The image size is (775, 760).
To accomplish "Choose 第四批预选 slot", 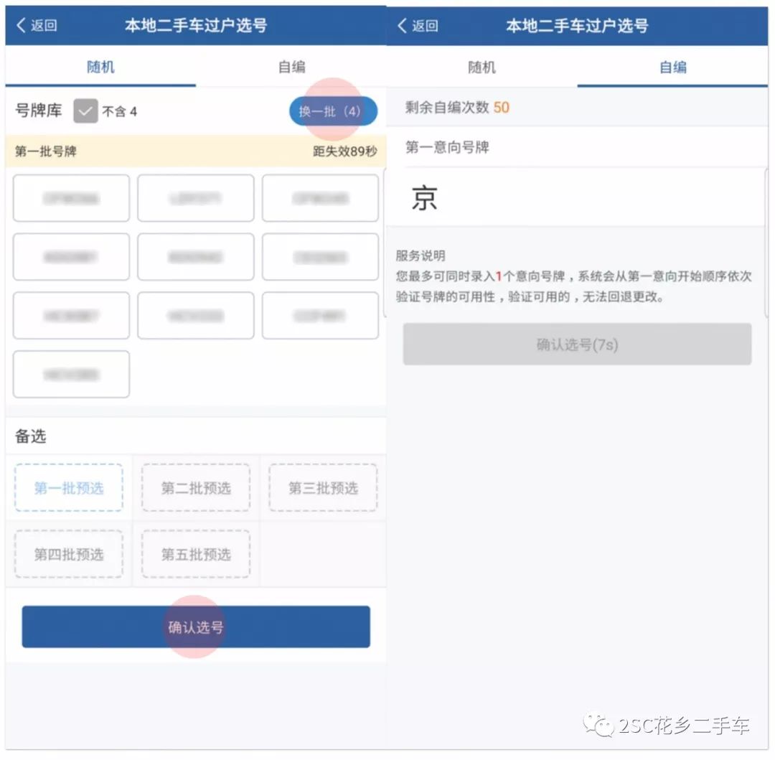I will click(x=69, y=554).
